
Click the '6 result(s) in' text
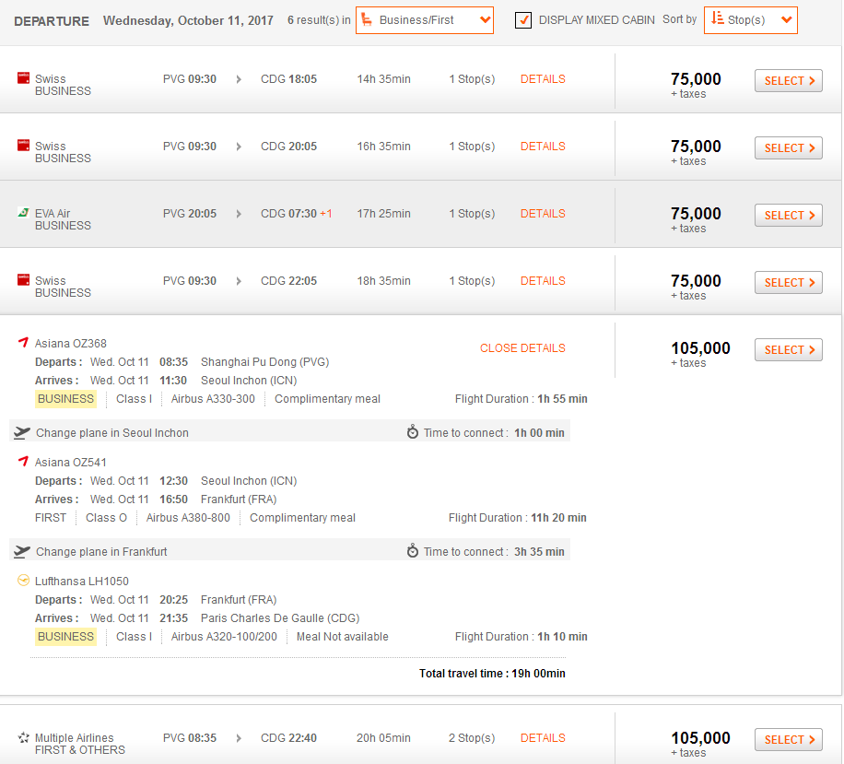tap(319, 20)
